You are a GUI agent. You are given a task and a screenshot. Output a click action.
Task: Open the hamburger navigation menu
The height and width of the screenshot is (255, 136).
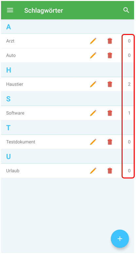click(x=10, y=10)
